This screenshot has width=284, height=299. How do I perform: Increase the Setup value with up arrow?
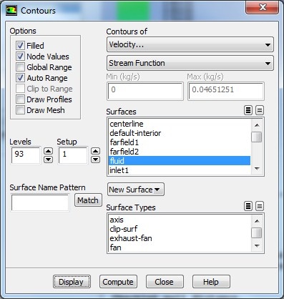coord(96,151)
